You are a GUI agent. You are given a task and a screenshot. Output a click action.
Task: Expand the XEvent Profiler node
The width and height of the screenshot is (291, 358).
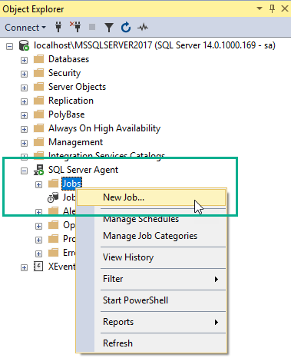click(24, 268)
